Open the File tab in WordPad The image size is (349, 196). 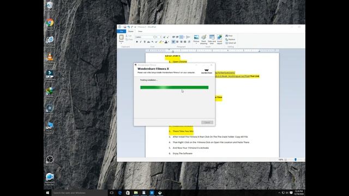(121, 32)
